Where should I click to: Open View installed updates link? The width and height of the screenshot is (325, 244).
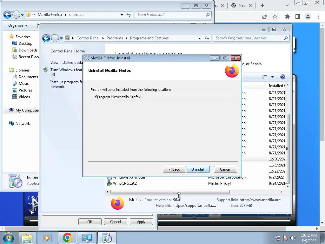pos(67,63)
